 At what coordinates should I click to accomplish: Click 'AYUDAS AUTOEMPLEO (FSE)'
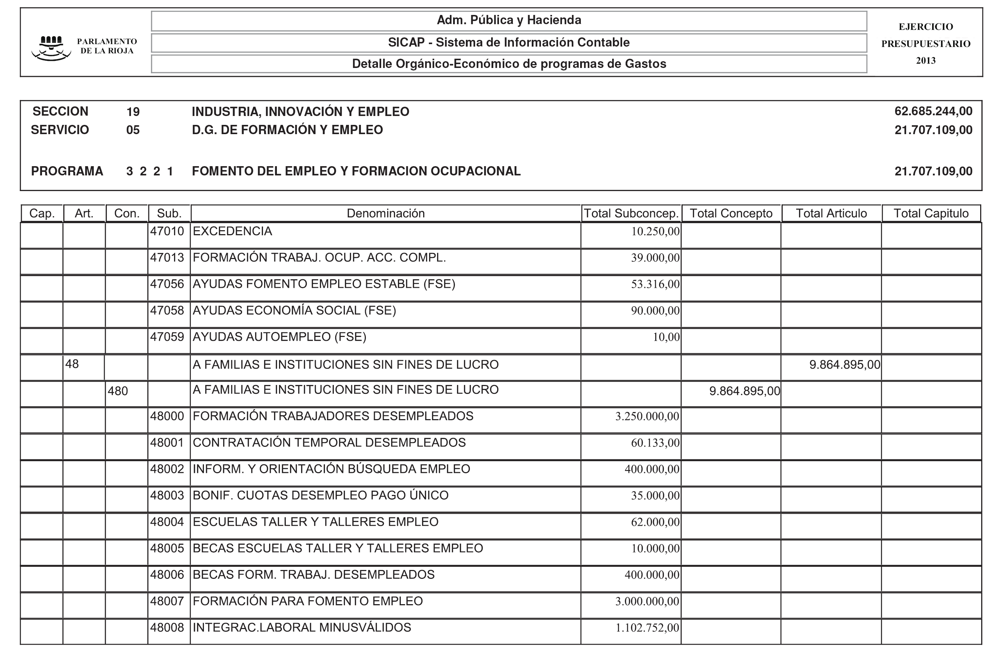[x=279, y=337]
